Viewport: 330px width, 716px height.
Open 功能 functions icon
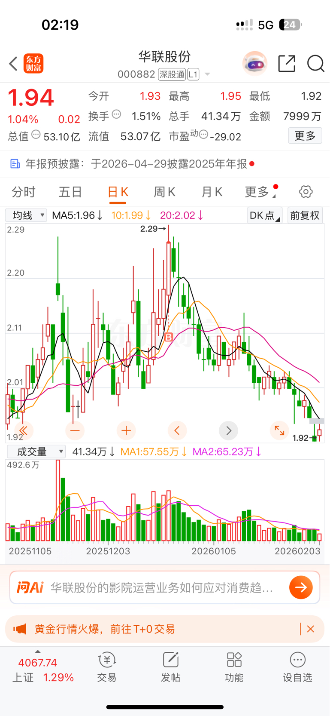click(x=234, y=667)
